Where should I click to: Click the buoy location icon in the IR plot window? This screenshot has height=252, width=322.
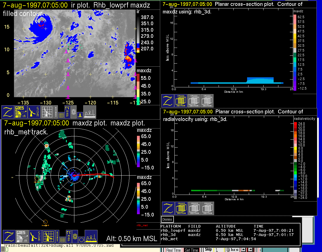click(80, 115)
